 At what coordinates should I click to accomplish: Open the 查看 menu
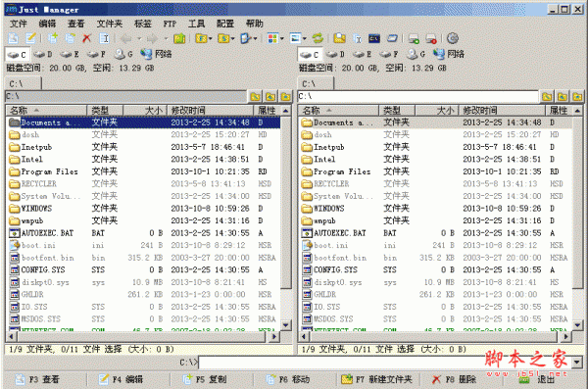click(x=76, y=24)
